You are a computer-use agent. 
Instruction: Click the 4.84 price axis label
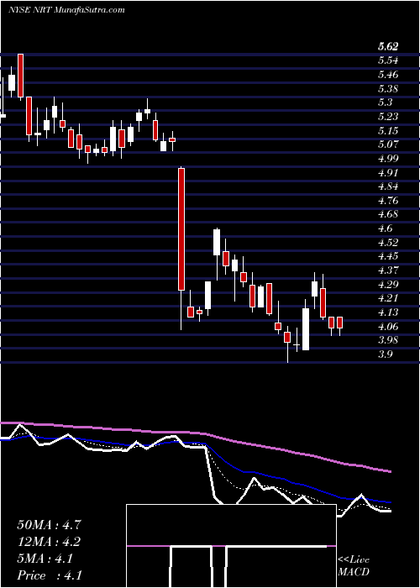pyautogui.click(x=388, y=186)
